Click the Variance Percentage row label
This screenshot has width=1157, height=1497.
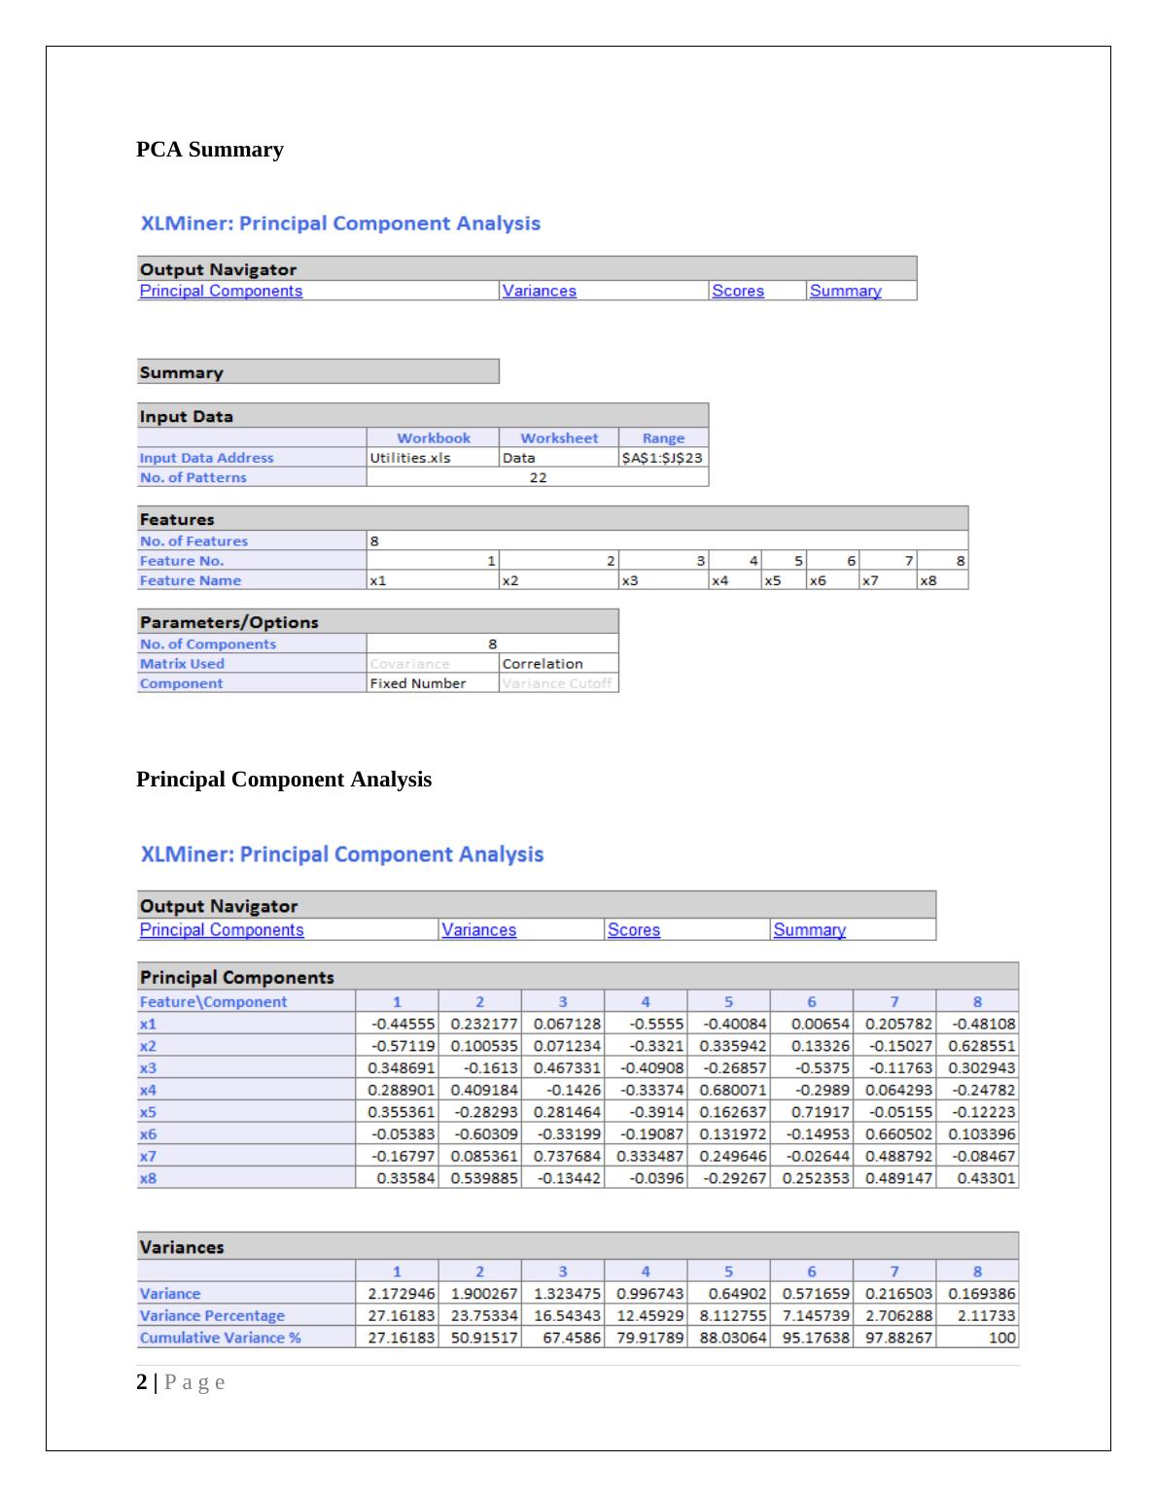click(x=212, y=1316)
